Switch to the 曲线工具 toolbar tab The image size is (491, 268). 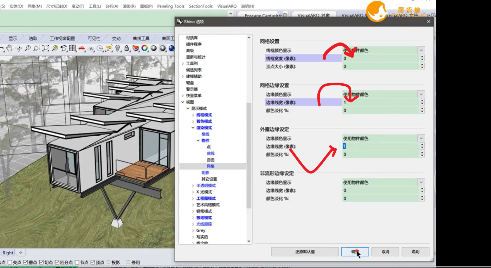pyautogui.click(x=141, y=38)
